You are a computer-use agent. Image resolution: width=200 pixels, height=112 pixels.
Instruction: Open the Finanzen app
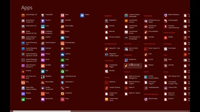click(x=26, y=99)
